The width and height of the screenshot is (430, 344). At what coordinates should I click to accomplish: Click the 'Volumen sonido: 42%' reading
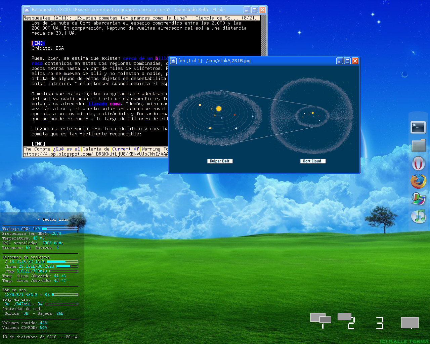25,323
